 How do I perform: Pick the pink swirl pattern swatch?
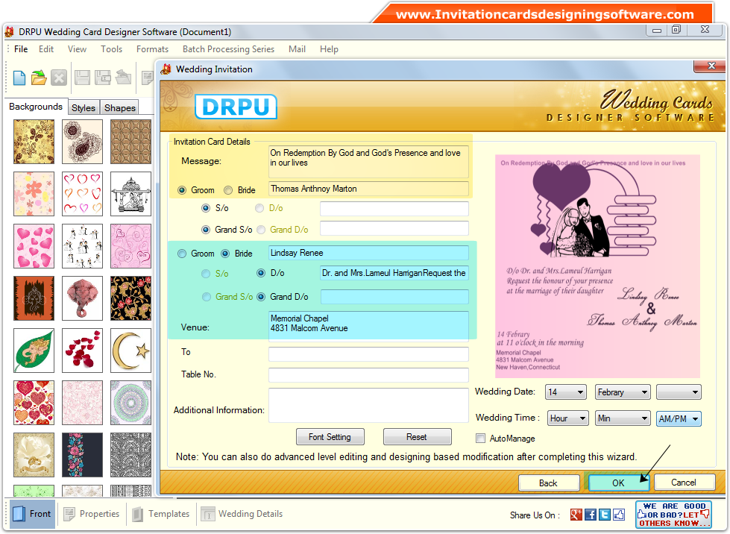point(130,246)
